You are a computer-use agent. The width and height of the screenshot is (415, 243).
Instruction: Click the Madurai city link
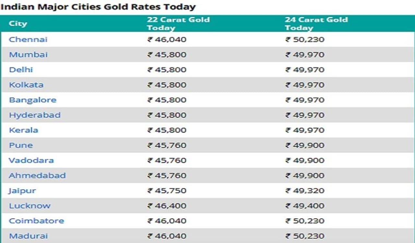tap(28, 236)
